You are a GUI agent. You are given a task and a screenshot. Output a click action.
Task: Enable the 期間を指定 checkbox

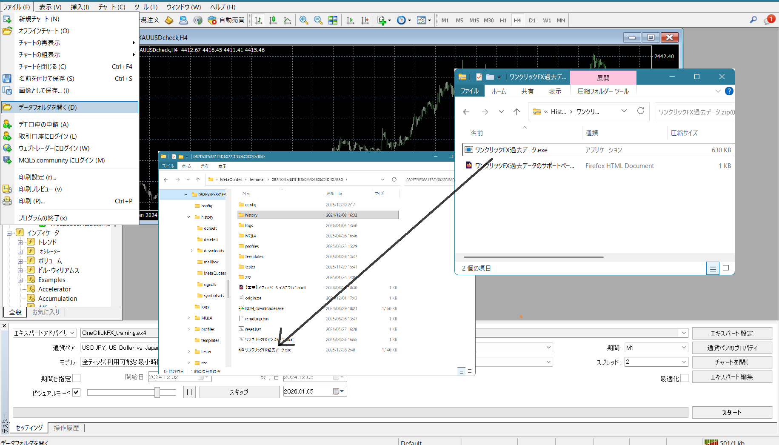pos(77,378)
